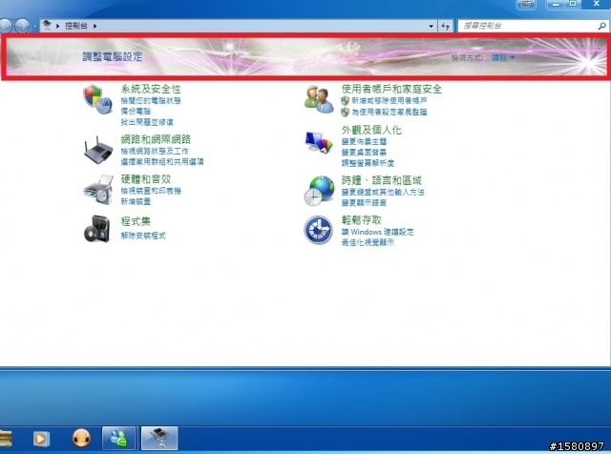
Task: Click the 檢視方式 label
Action: (x=467, y=57)
